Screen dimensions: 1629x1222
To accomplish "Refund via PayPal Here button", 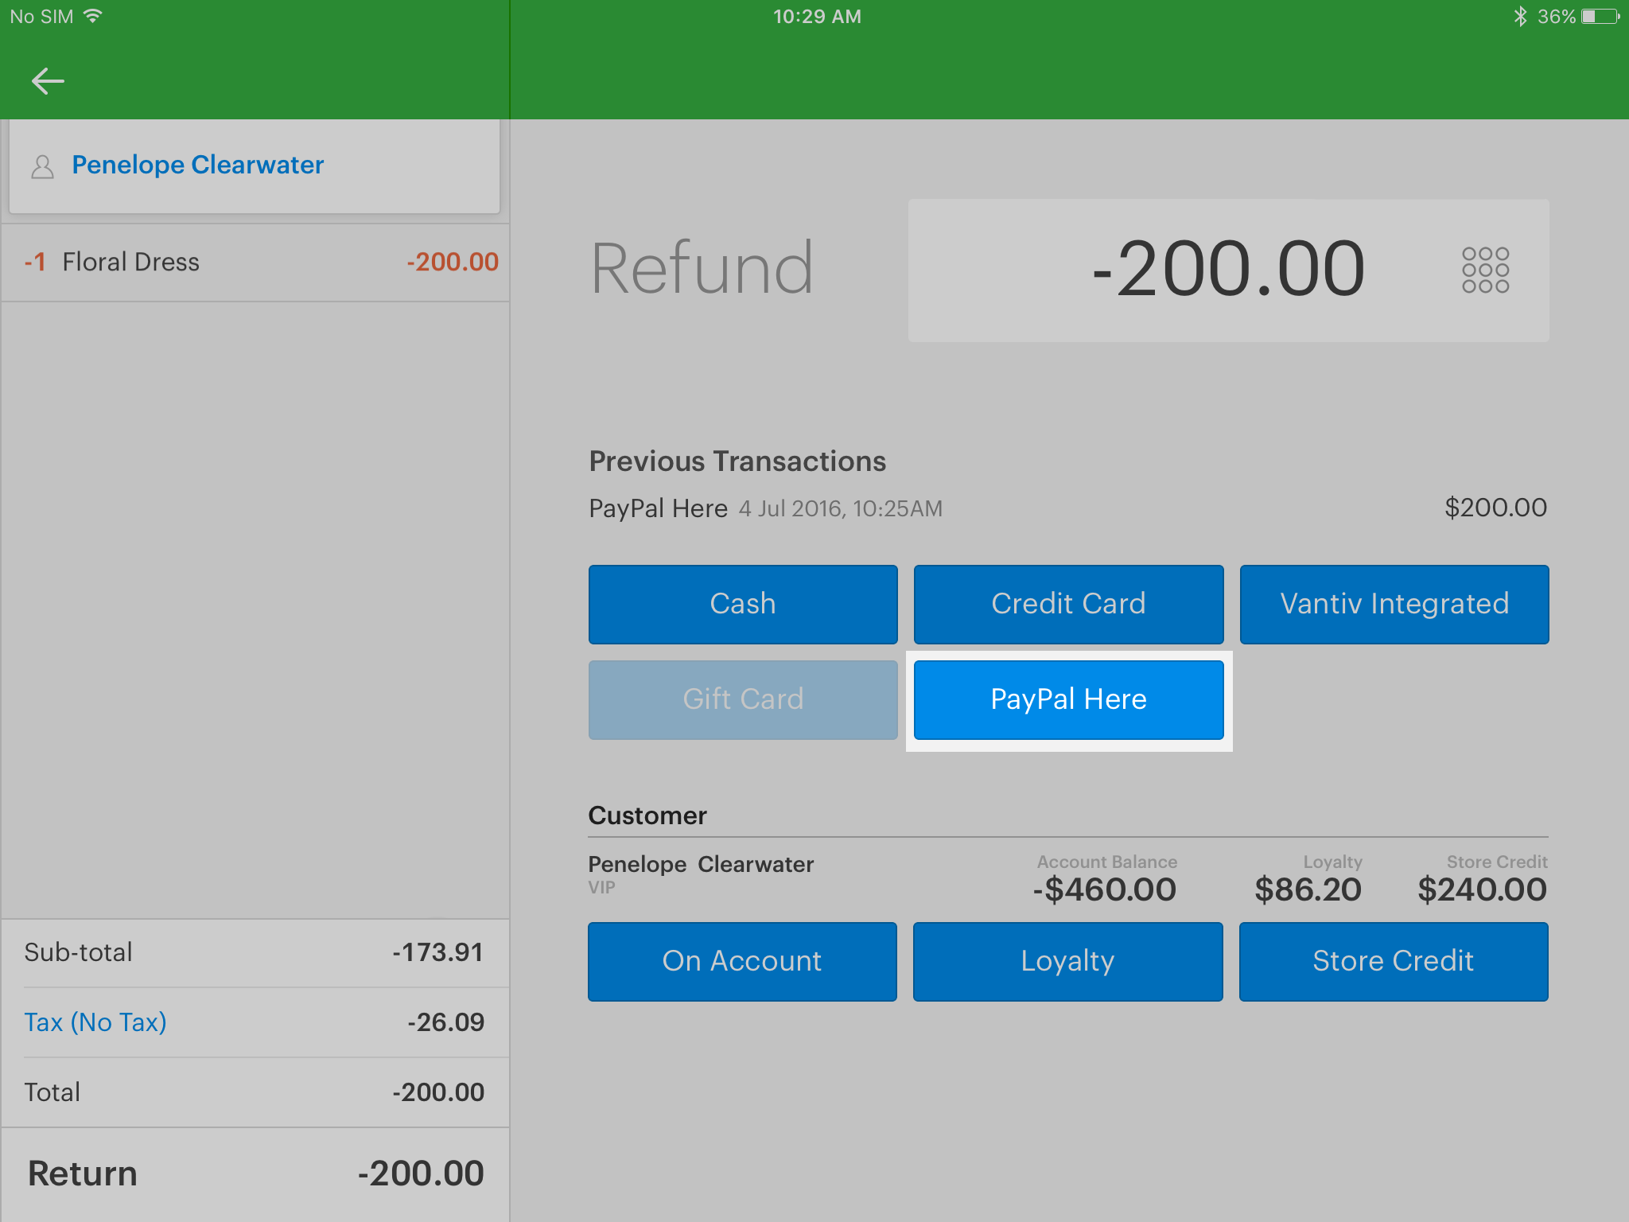I will 1068,700.
